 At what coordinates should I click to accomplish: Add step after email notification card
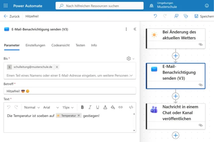[x=176, y=96]
